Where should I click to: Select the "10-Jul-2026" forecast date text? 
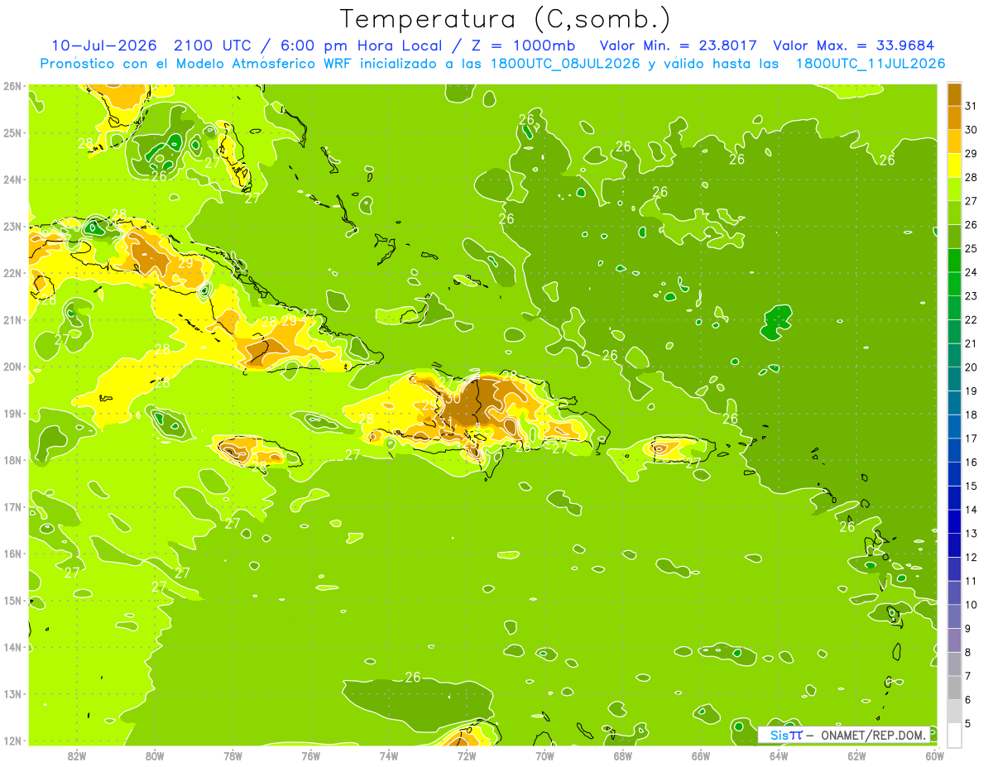tap(104, 46)
